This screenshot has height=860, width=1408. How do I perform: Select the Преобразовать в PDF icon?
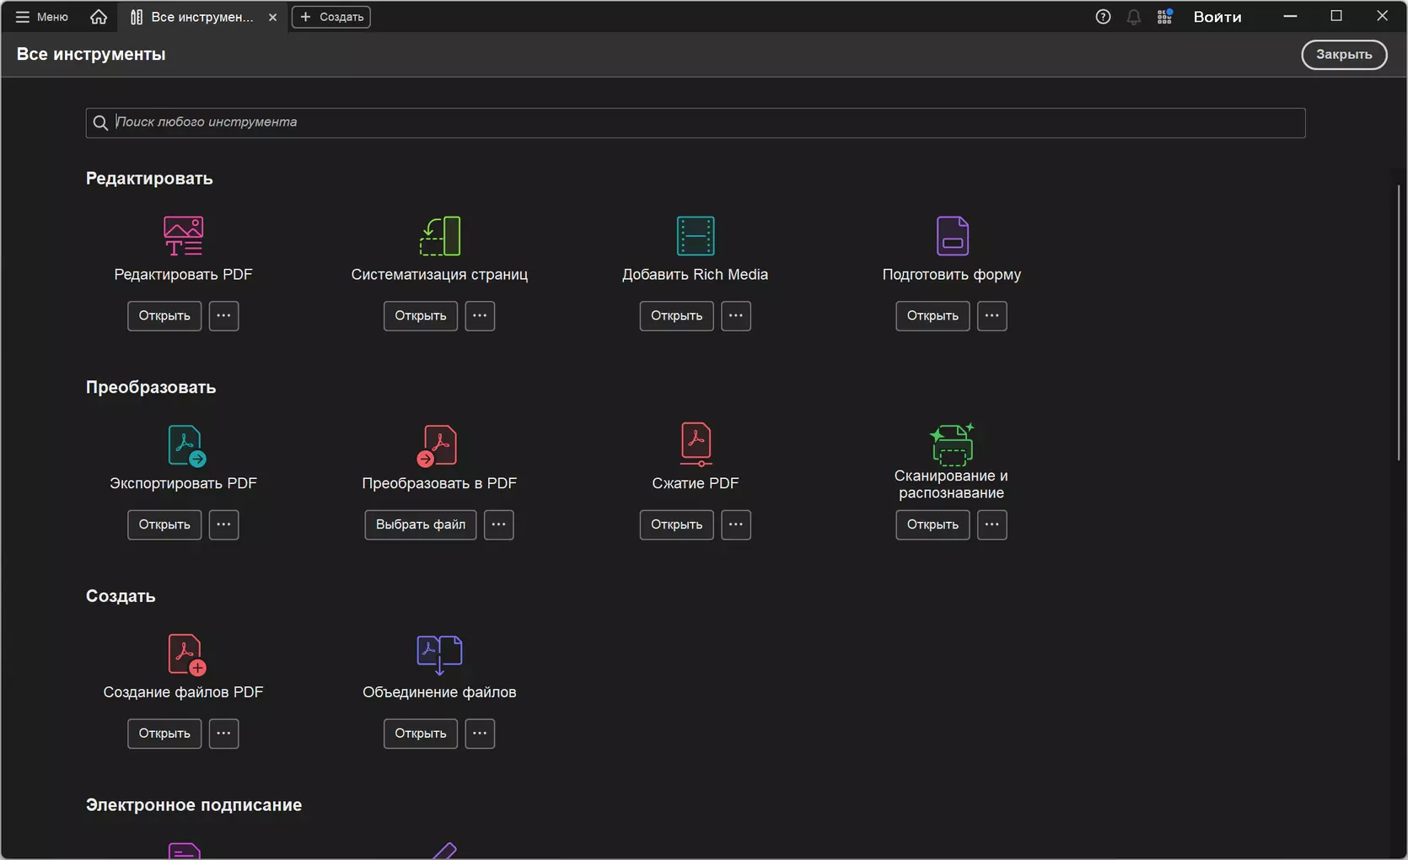click(x=437, y=445)
